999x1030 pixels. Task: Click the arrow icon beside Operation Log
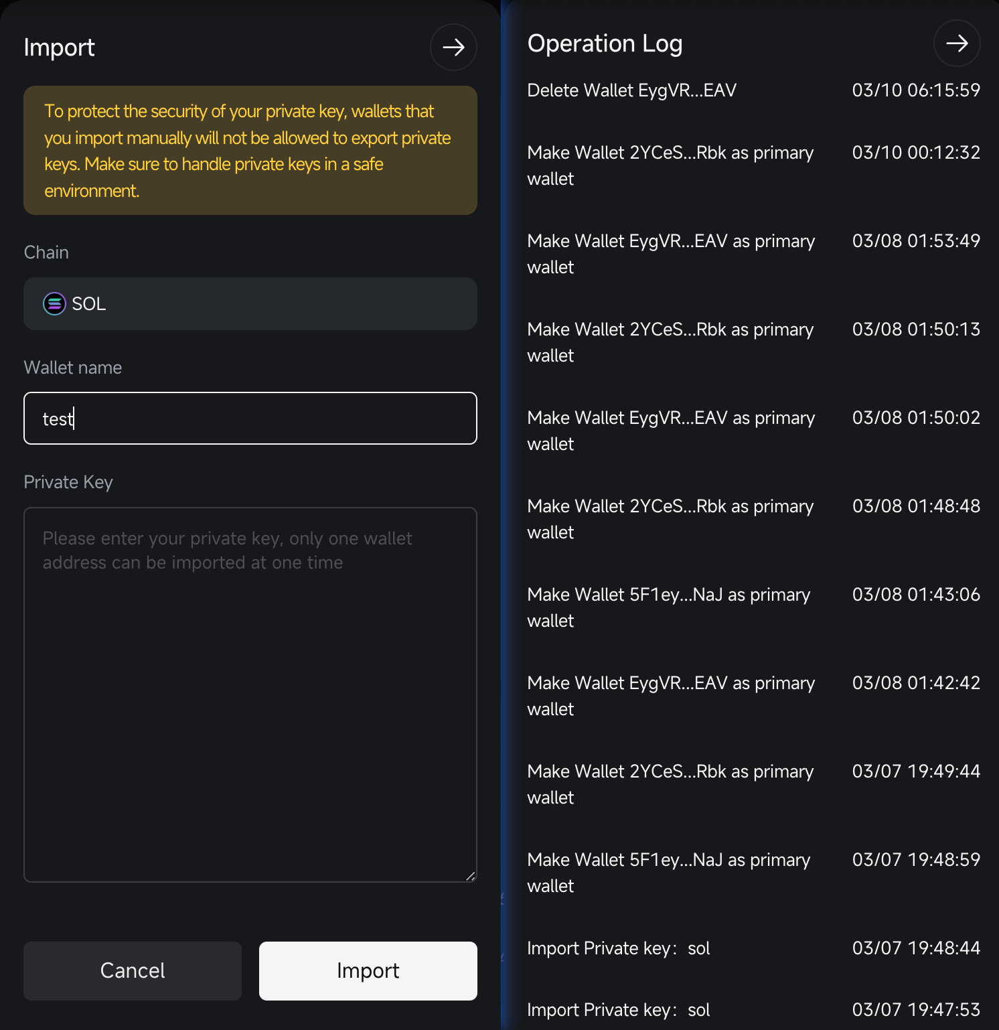(957, 44)
